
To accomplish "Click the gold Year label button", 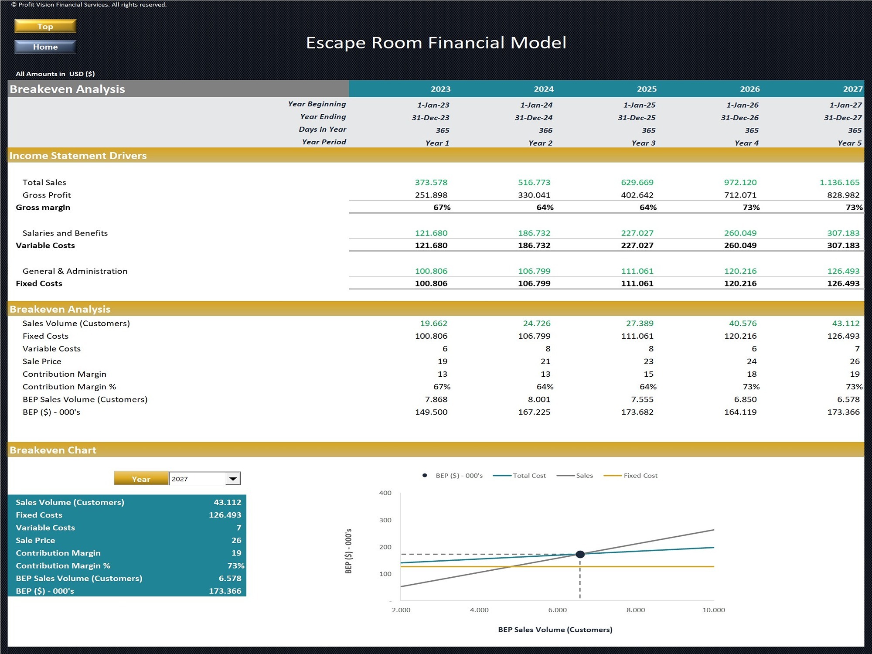I will click(x=140, y=478).
